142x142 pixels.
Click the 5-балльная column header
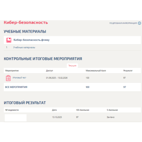[112, 110]
